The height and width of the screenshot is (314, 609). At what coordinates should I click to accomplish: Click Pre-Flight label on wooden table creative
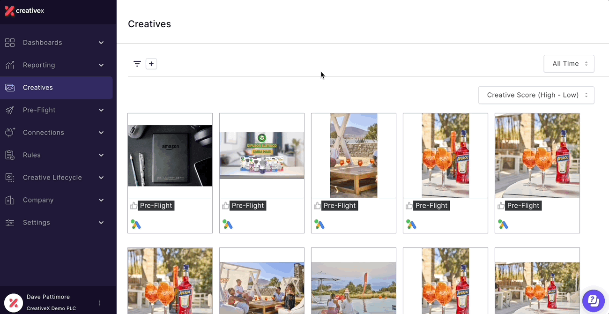[340, 206]
